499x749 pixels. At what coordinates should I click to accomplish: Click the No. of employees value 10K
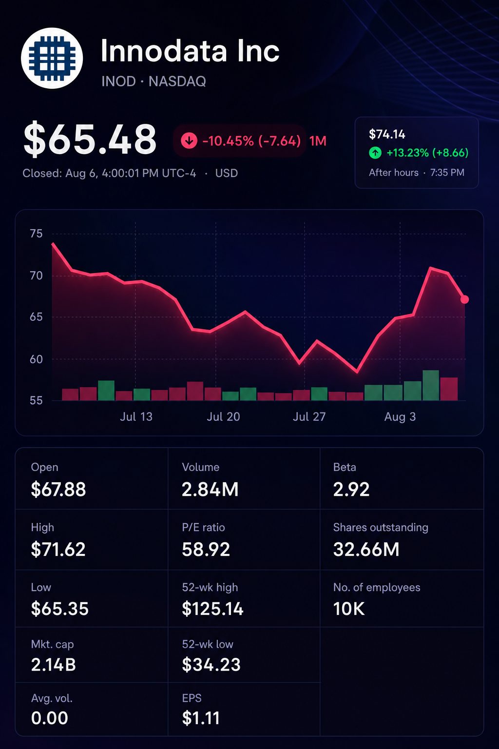point(349,609)
